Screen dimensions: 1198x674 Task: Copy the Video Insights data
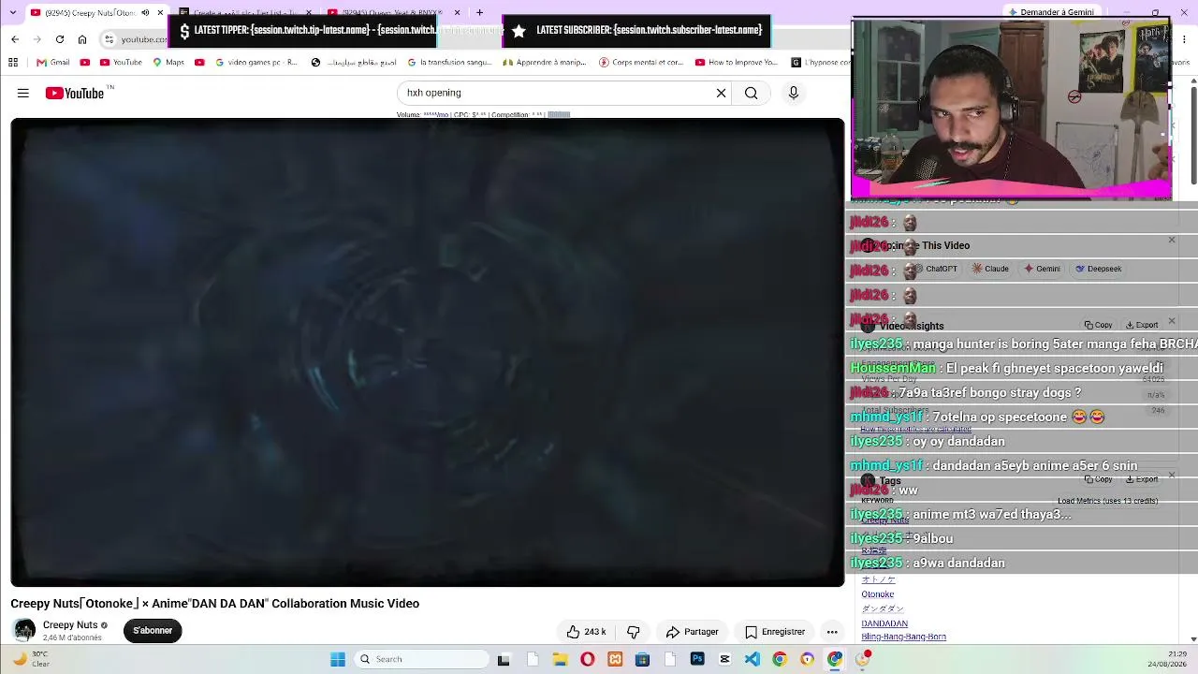coord(1098,325)
